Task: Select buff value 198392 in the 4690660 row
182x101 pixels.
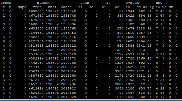Action: coord(52,11)
